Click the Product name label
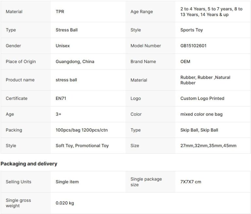Viewport: 251px width, 214px height. click(x=20, y=80)
